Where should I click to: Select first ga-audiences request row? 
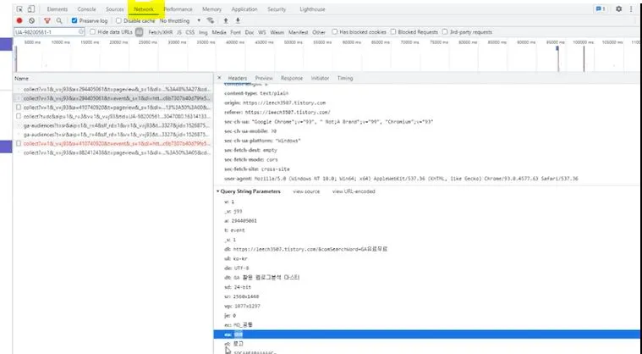coord(113,125)
